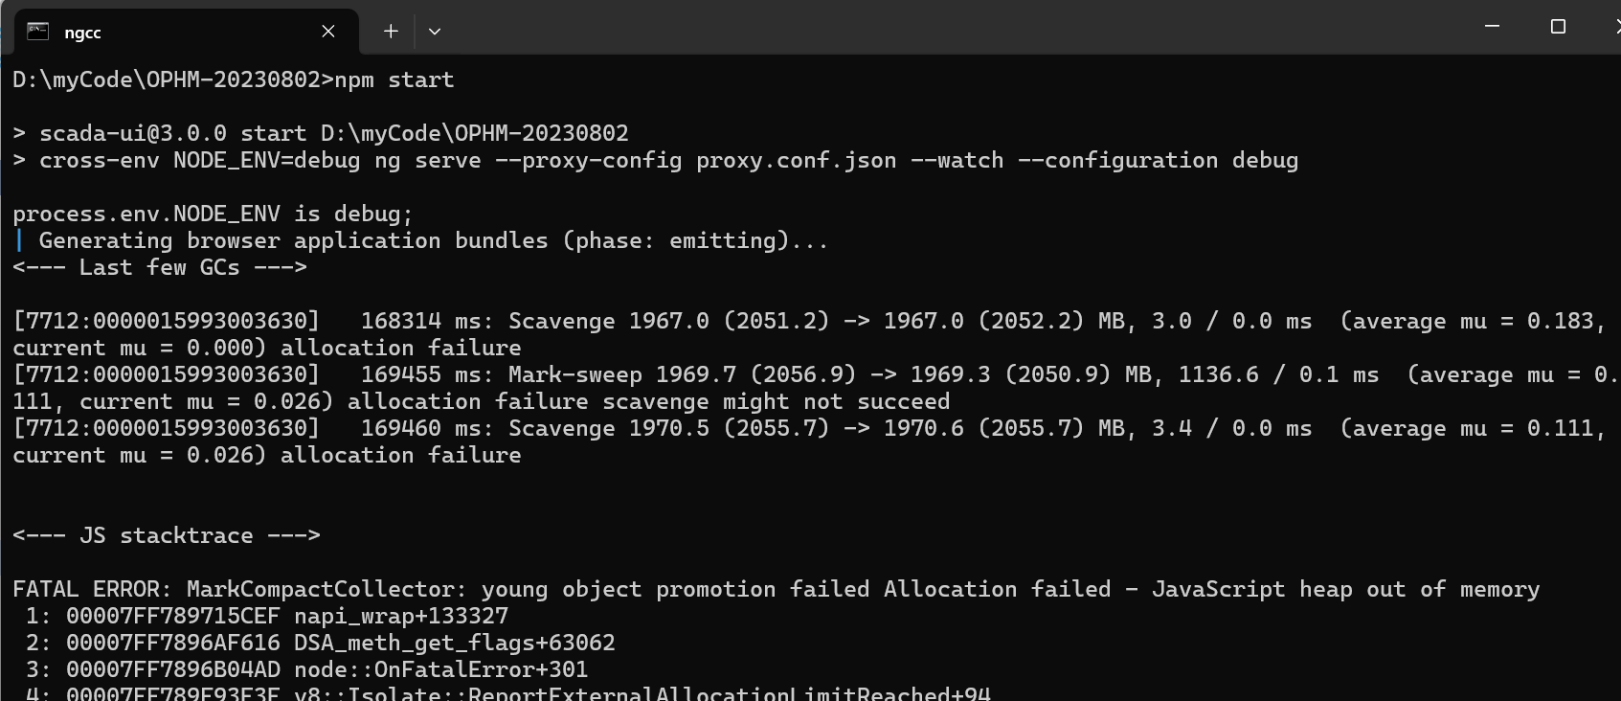Click stack frame 3 node::OnFatalError+301
The image size is (1621, 701).
(306, 669)
